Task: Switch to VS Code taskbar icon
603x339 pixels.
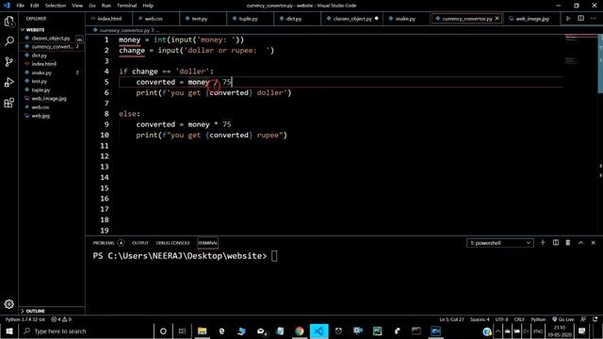Action: pos(318,331)
